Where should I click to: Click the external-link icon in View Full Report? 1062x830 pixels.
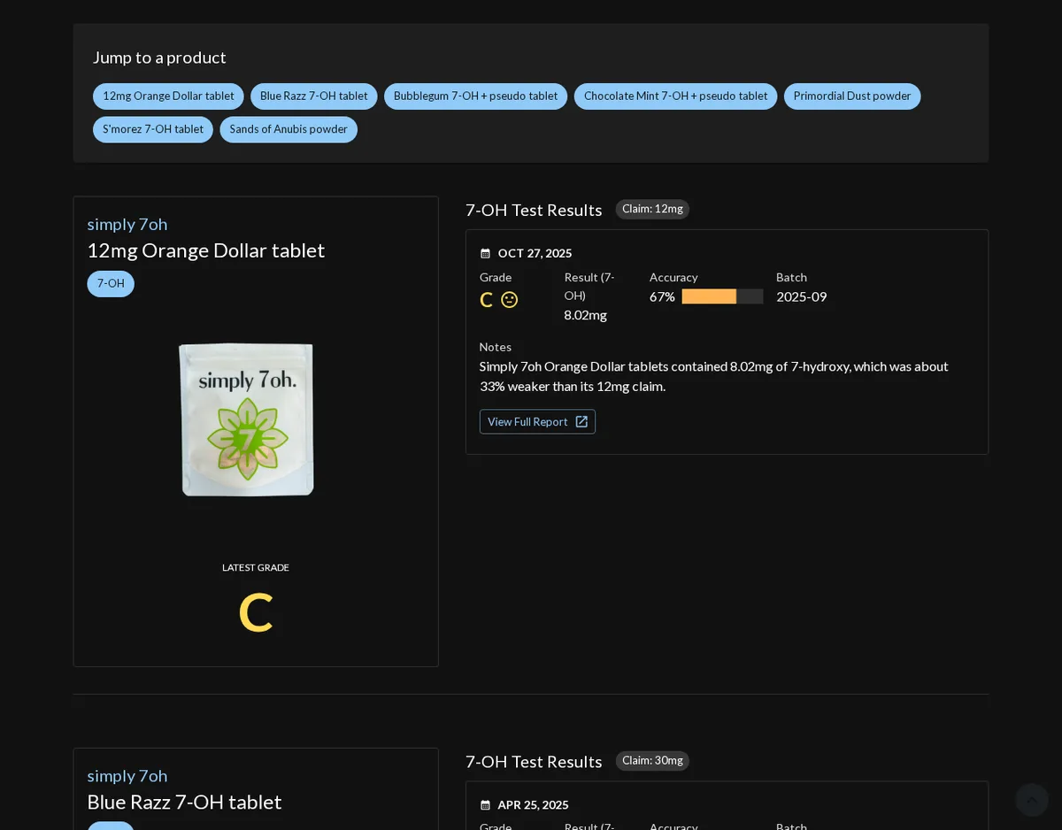pos(581,422)
